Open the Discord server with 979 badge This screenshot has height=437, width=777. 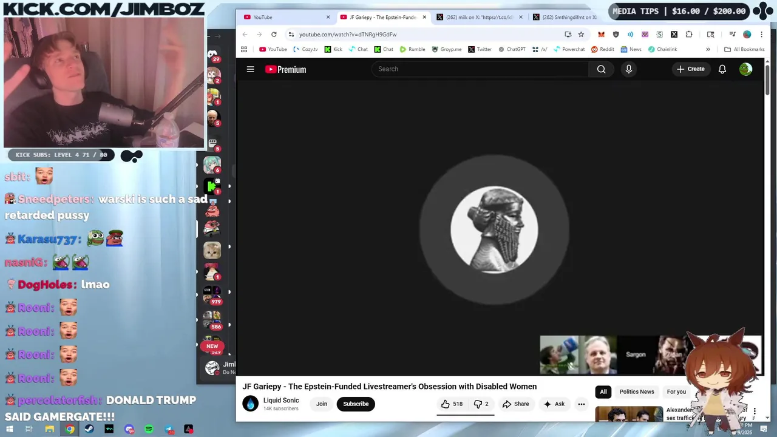212,294
